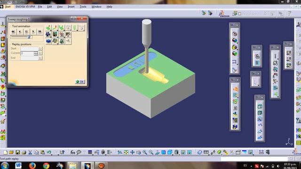301x169 pixels.
Task: Click the XYZ axis compass in viewport corner
Action: click(289, 142)
